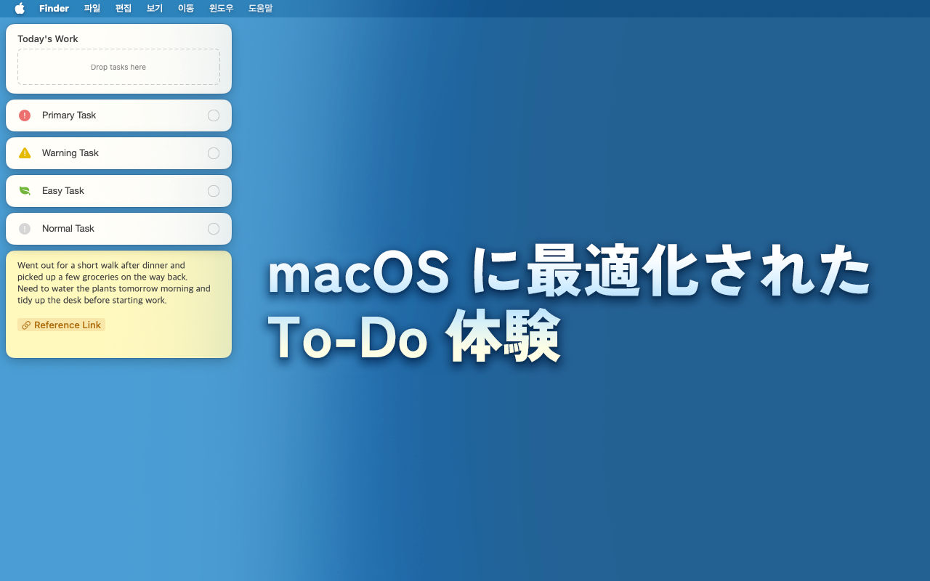Open the 도움말 menu
Screen dimensions: 930x581
coord(260,9)
